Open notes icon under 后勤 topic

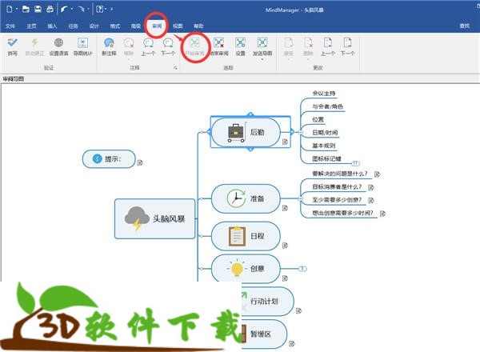285,142
